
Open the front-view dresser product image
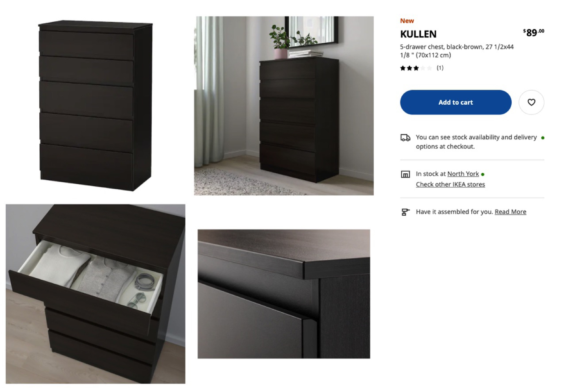point(96,106)
